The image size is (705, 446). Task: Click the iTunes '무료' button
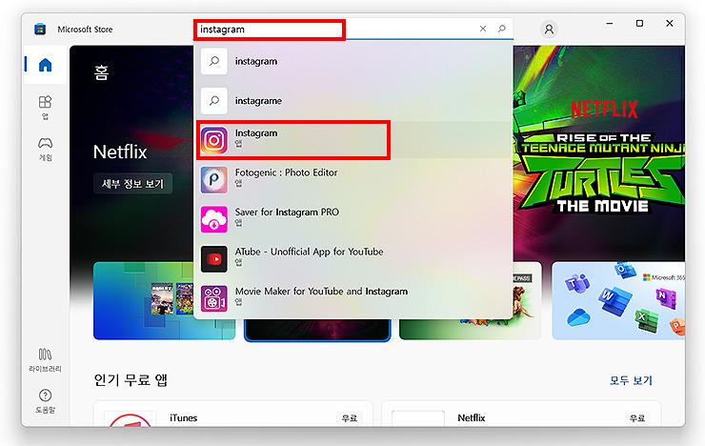(x=350, y=418)
